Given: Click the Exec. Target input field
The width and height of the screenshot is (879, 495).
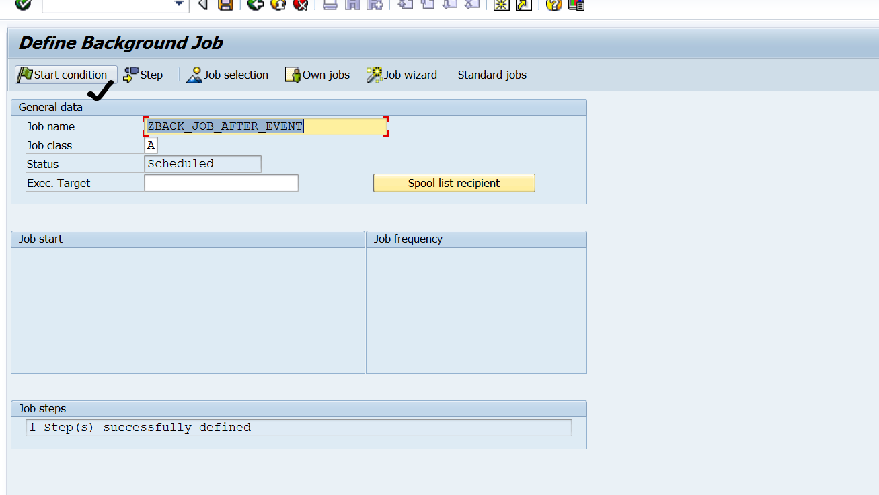Looking at the screenshot, I should pos(221,183).
